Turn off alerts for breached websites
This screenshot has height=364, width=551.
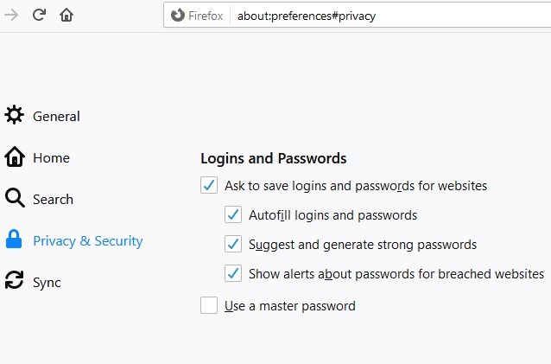[233, 273]
